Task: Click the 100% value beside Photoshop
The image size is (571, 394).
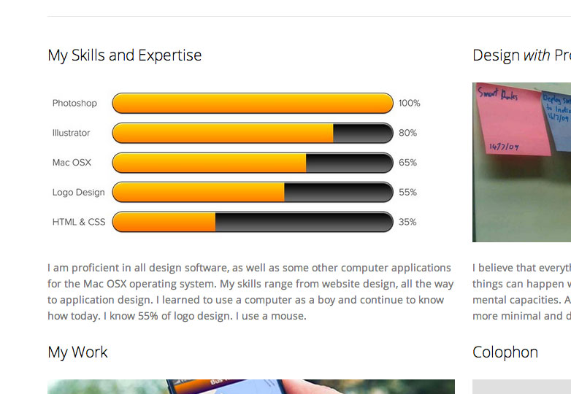Action: coord(410,104)
